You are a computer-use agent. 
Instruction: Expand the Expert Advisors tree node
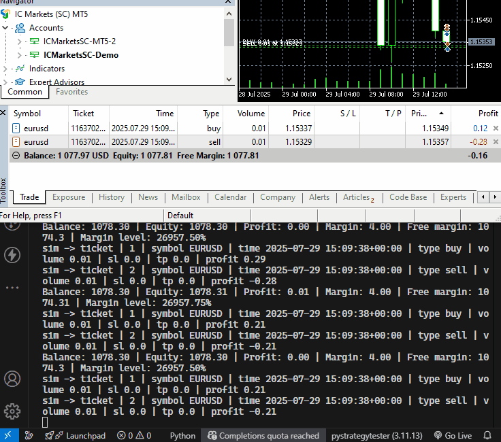point(5,82)
